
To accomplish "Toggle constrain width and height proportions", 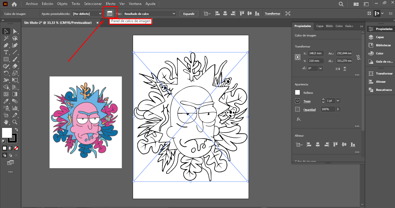I will pos(358,57).
